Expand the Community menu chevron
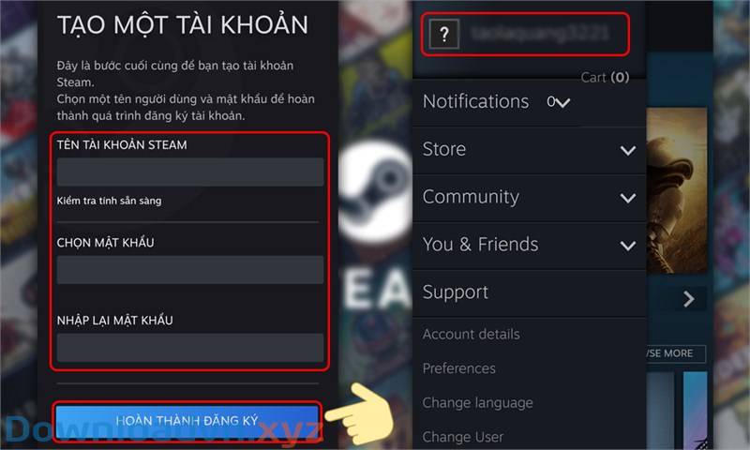The image size is (750, 450). coord(628,198)
